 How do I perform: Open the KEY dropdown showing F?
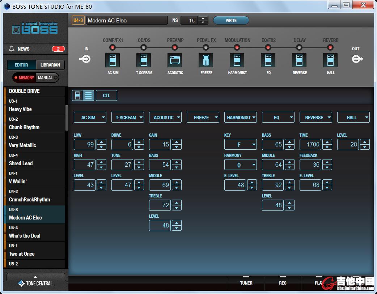click(x=240, y=145)
